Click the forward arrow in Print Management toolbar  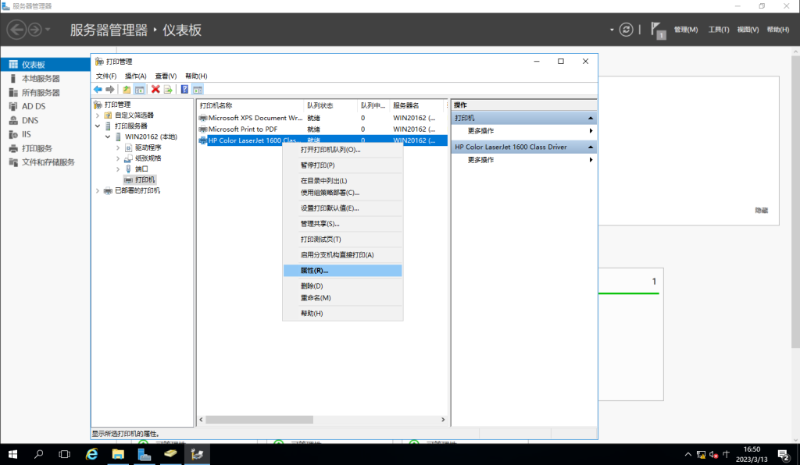(x=109, y=90)
